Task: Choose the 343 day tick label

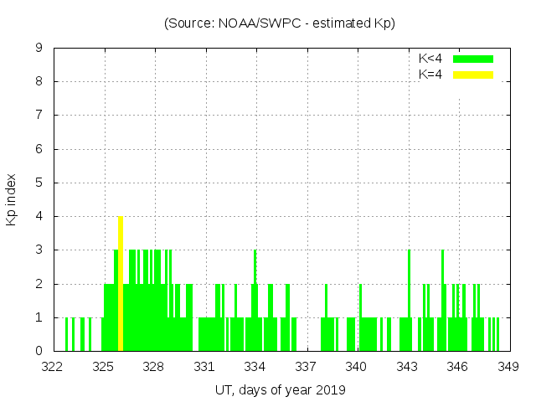Action: (407, 366)
